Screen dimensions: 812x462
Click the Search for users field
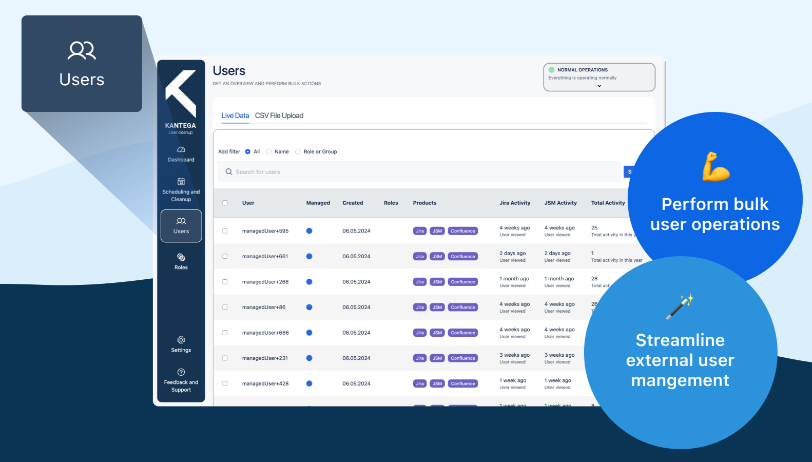click(x=420, y=172)
